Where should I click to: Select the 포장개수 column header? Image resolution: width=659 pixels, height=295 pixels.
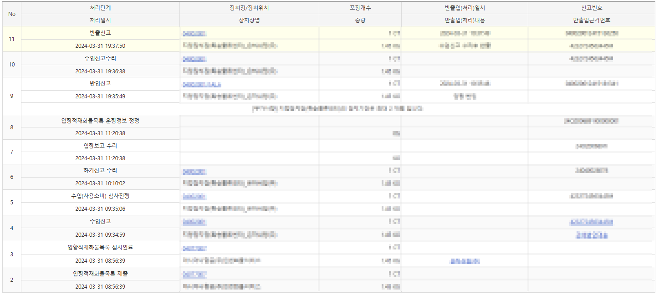[x=360, y=8]
